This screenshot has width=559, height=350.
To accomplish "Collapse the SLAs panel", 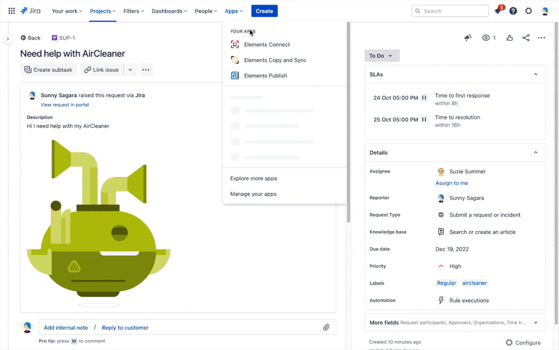I will click(535, 74).
